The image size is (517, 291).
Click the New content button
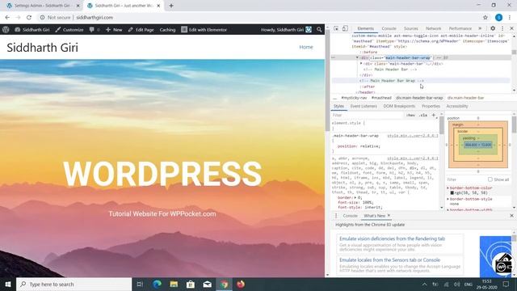[x=114, y=30]
